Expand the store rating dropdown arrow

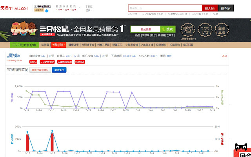[x=79, y=8]
